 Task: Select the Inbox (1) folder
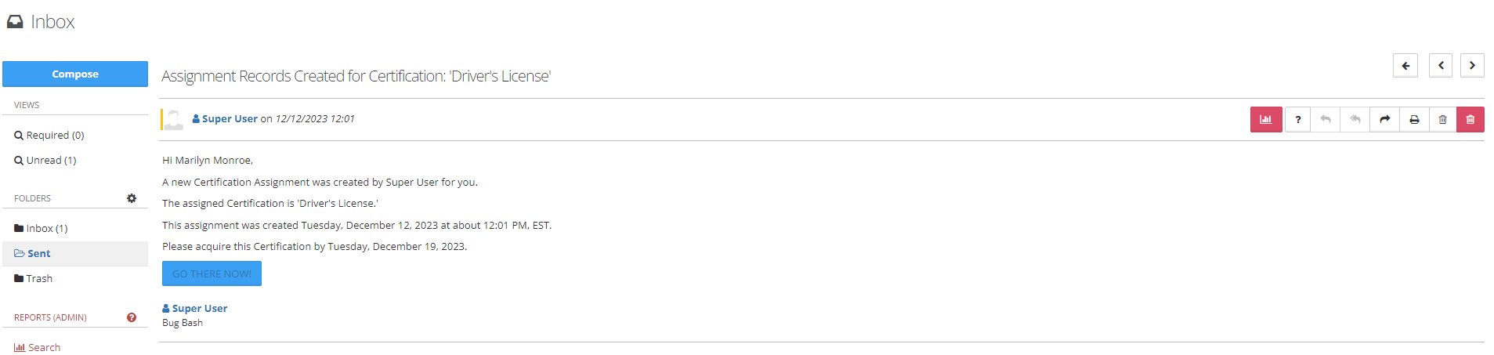[42, 228]
